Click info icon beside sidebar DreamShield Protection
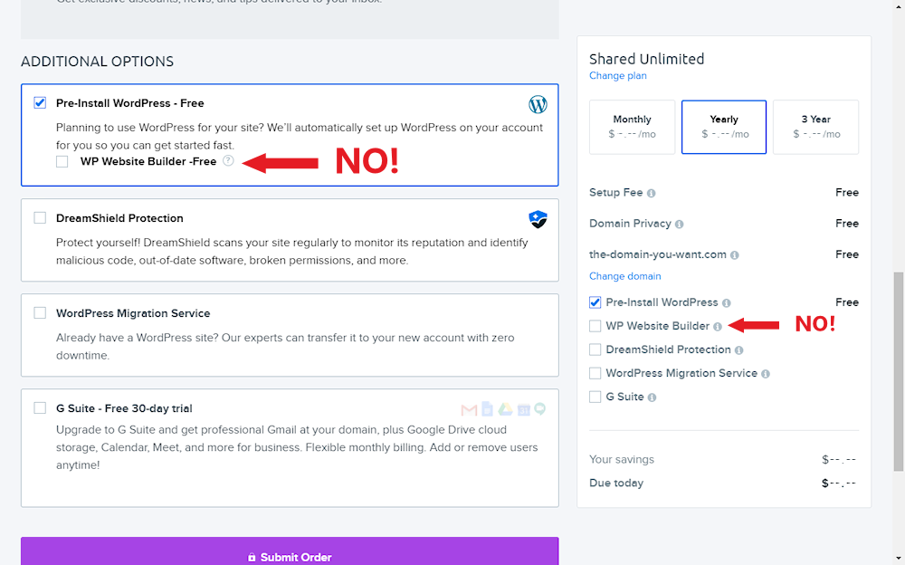The width and height of the screenshot is (905, 565). pos(739,350)
